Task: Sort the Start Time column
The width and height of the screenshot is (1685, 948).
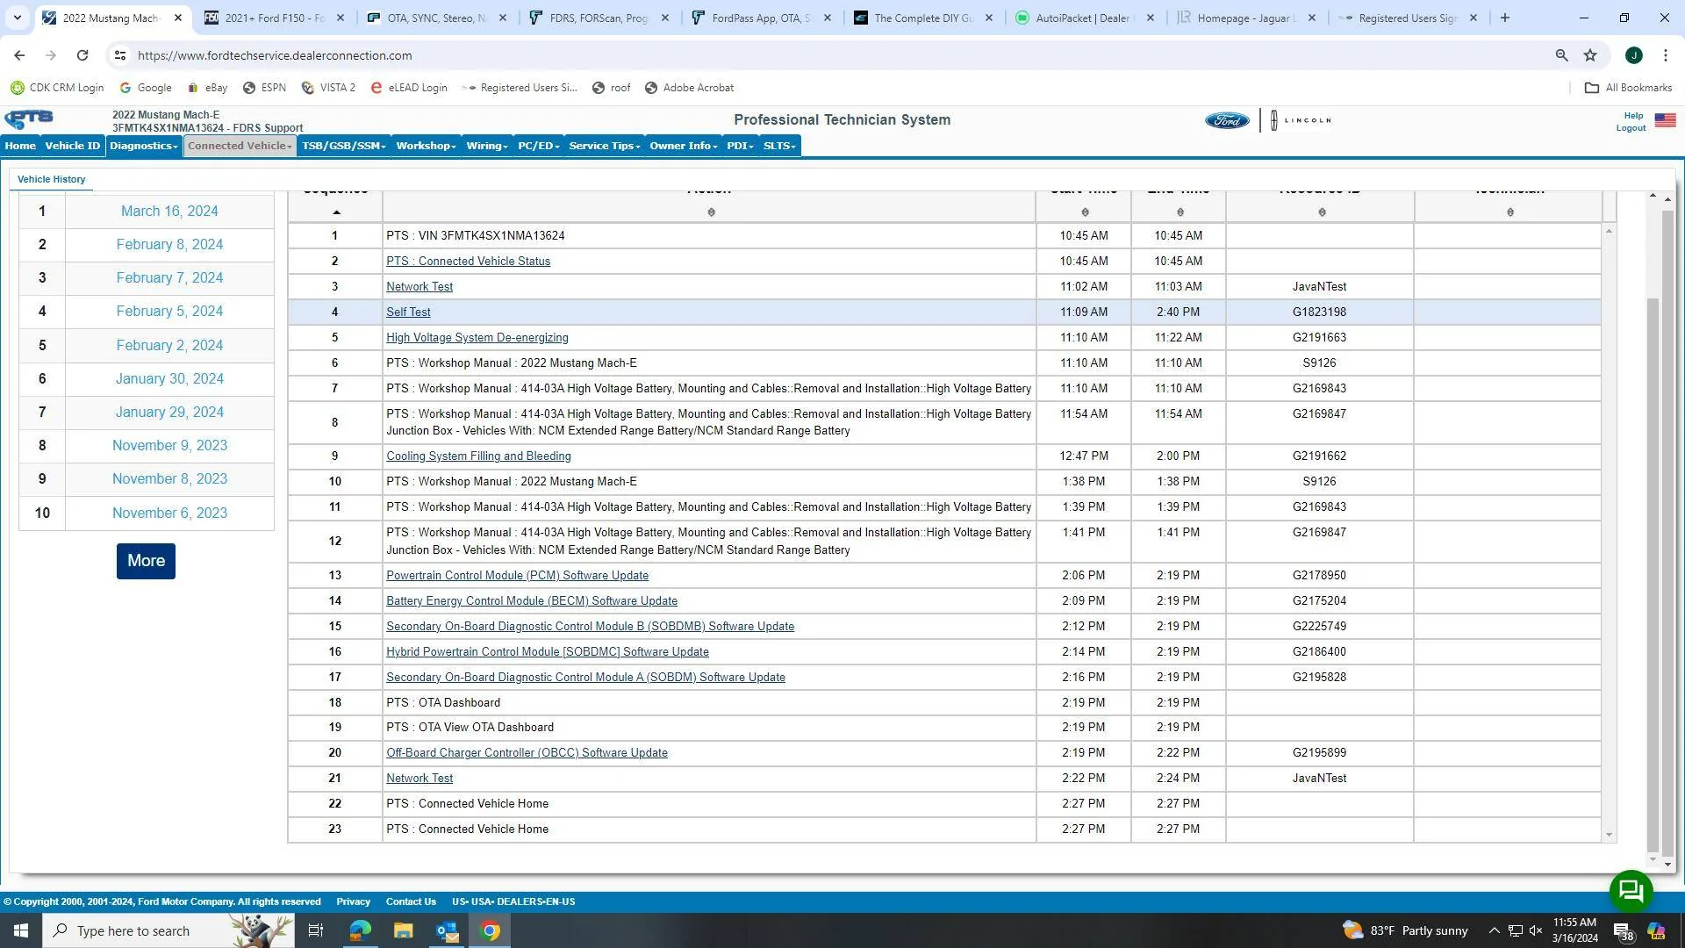Action: (1085, 212)
